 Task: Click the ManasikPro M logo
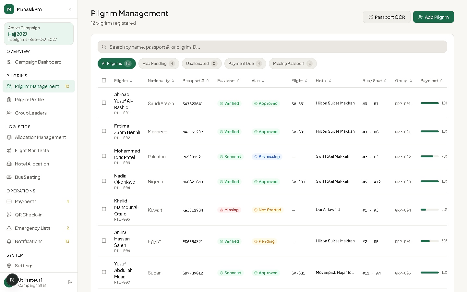(9, 9)
